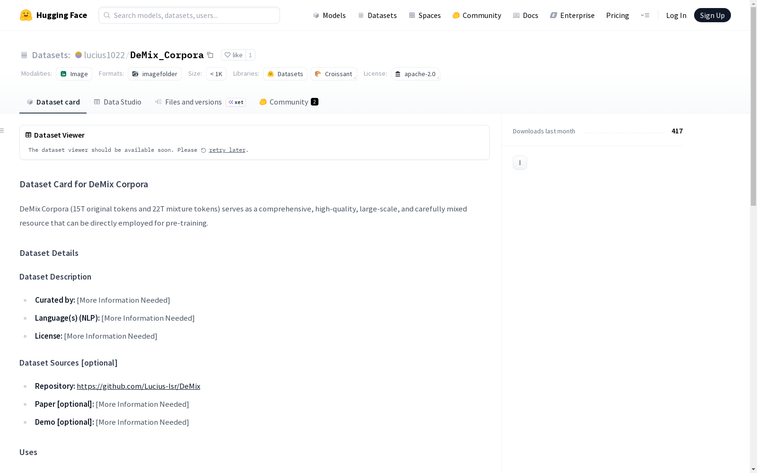
Task: Open the table of contents sidebar icon
Action: (2, 131)
